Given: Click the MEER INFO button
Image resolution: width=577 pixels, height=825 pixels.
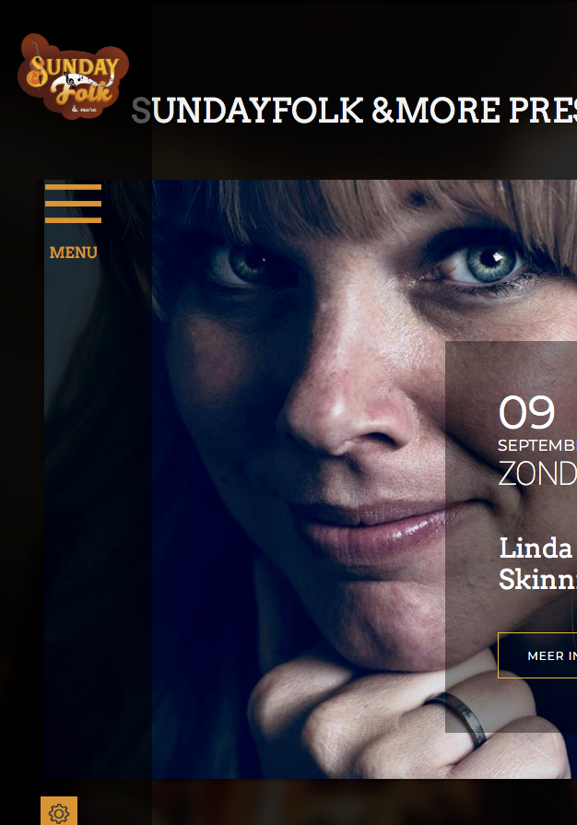Looking at the screenshot, I should [x=537, y=655].
